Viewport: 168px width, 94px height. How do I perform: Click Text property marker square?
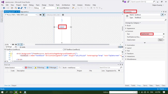[164, 34]
